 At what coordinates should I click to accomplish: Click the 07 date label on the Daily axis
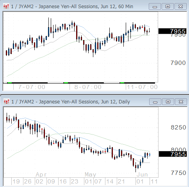pos(98,182)
